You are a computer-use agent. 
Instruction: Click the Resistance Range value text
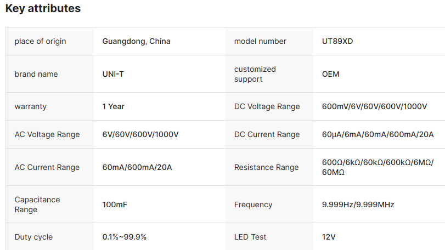tap(378, 167)
